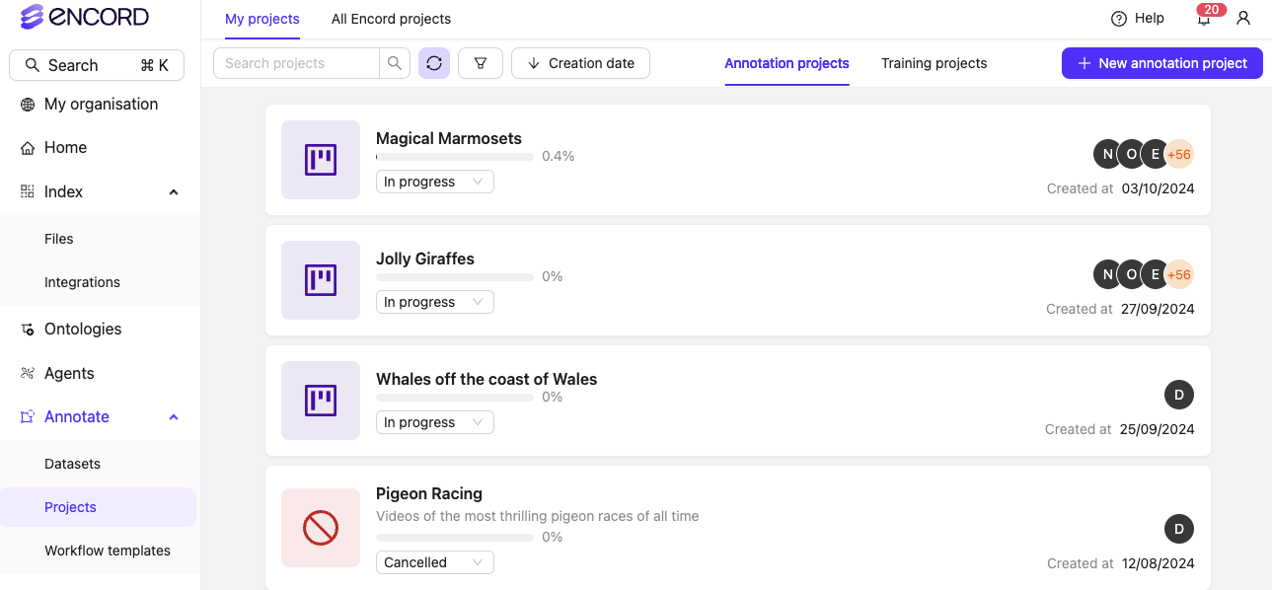
Task: Switch to the Training projects tab
Action: pos(934,63)
